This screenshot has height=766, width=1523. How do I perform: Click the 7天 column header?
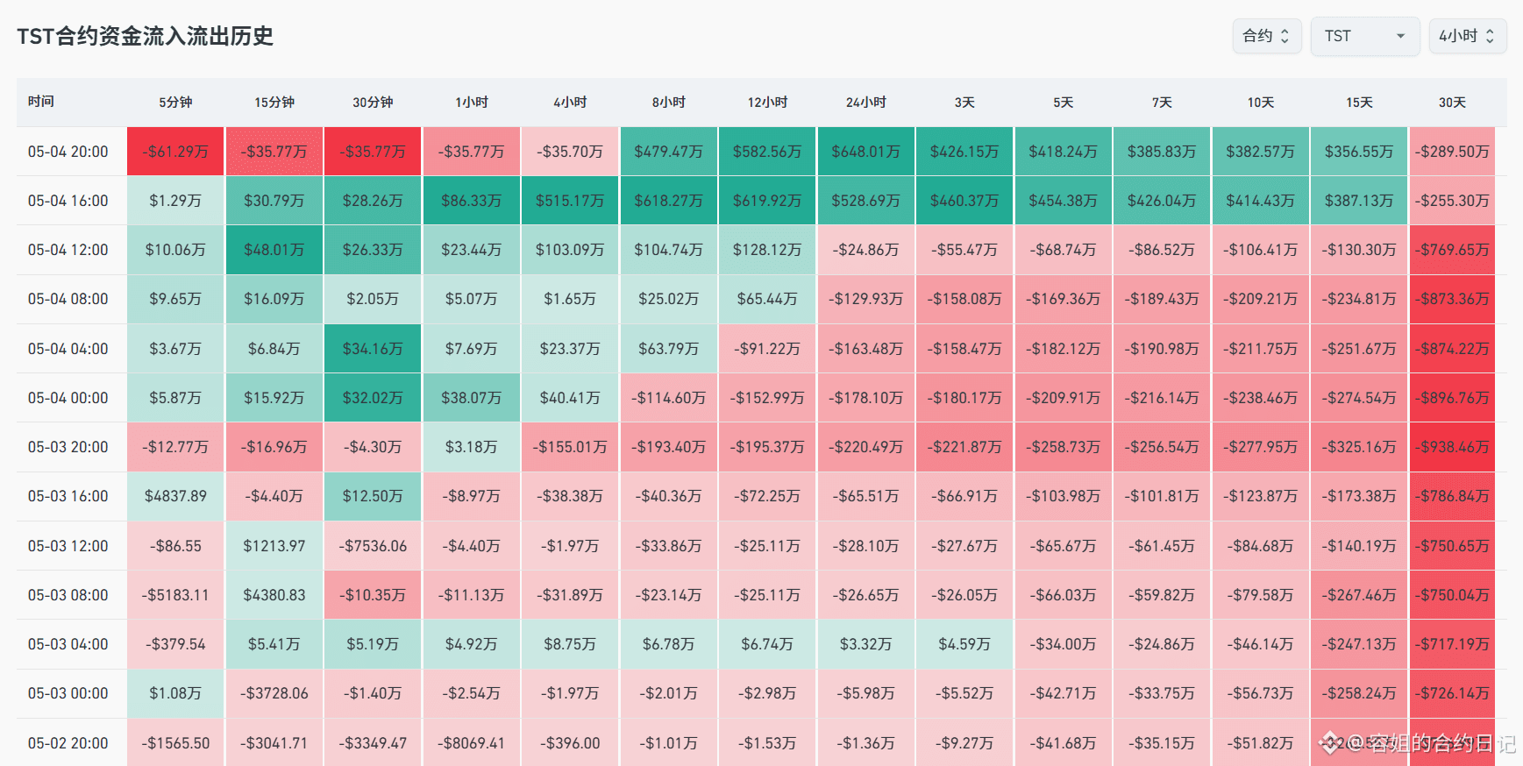1162,103
